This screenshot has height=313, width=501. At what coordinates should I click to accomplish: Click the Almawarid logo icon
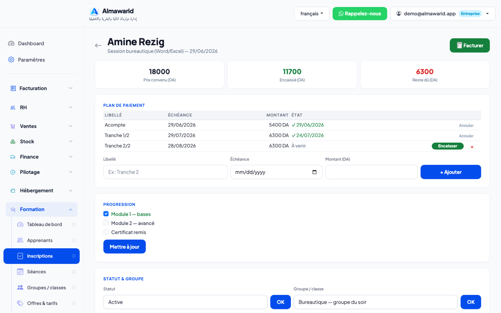coord(94,11)
